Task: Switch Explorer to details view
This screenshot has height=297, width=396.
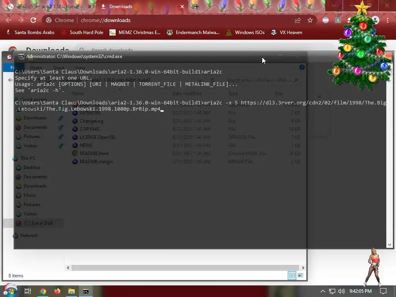Action: pyautogui.click(x=292, y=275)
